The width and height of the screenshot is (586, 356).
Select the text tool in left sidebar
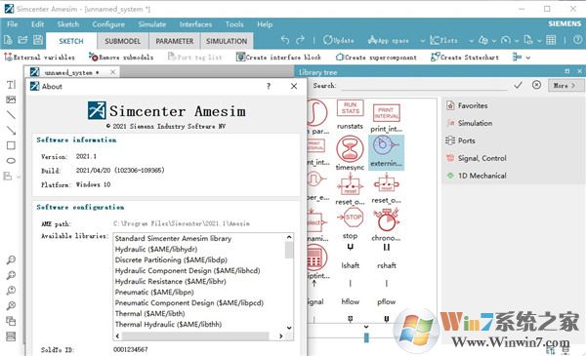(11, 85)
